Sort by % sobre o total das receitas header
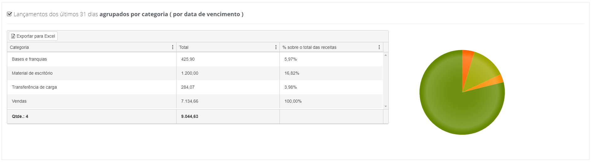593x163 pixels. coord(309,47)
